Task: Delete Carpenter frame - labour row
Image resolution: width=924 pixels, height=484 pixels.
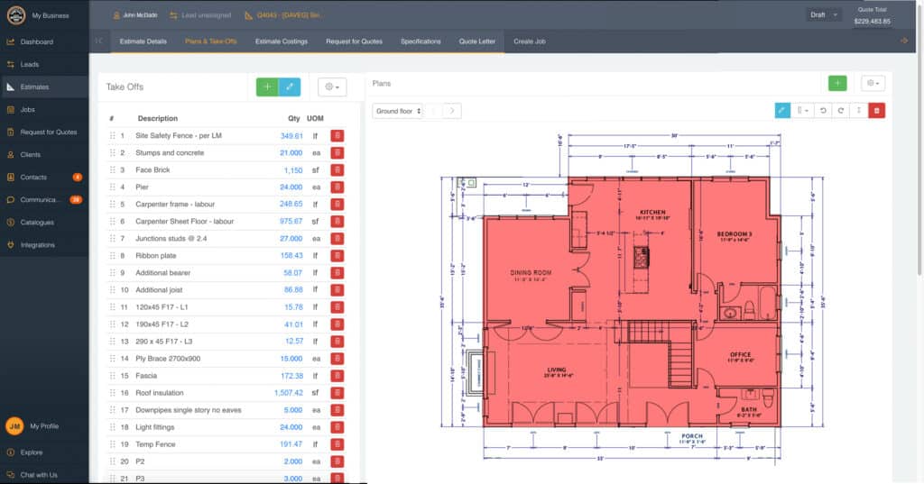Action: coord(337,205)
